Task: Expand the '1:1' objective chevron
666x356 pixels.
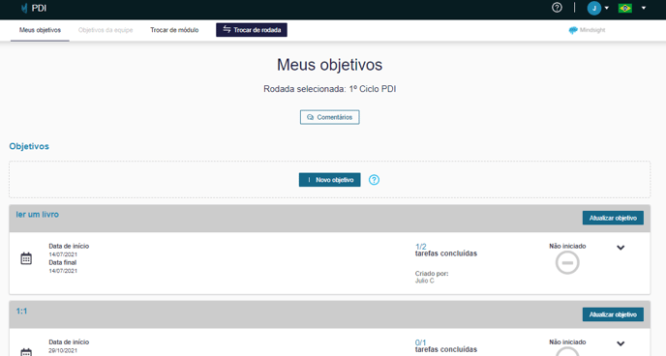Action: tap(621, 343)
